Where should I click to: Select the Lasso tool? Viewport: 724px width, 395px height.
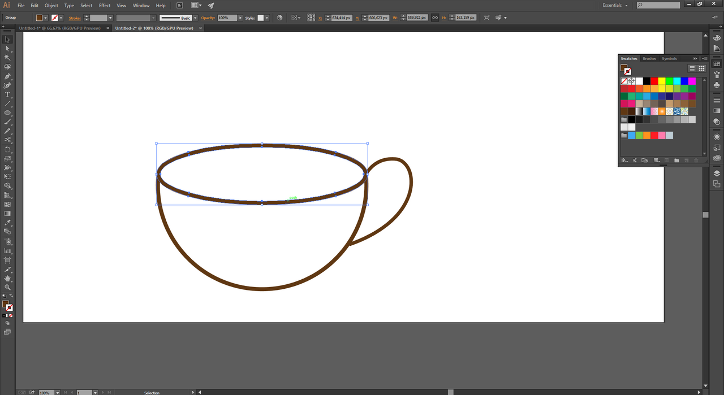7,67
